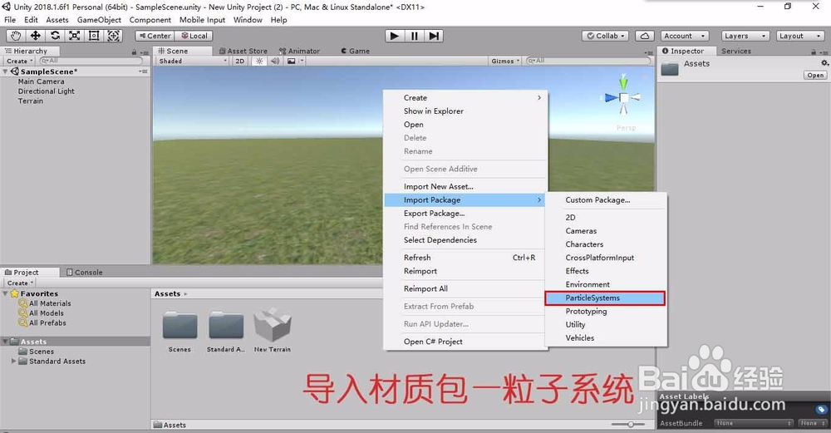Select the Move tool

[x=36, y=36]
